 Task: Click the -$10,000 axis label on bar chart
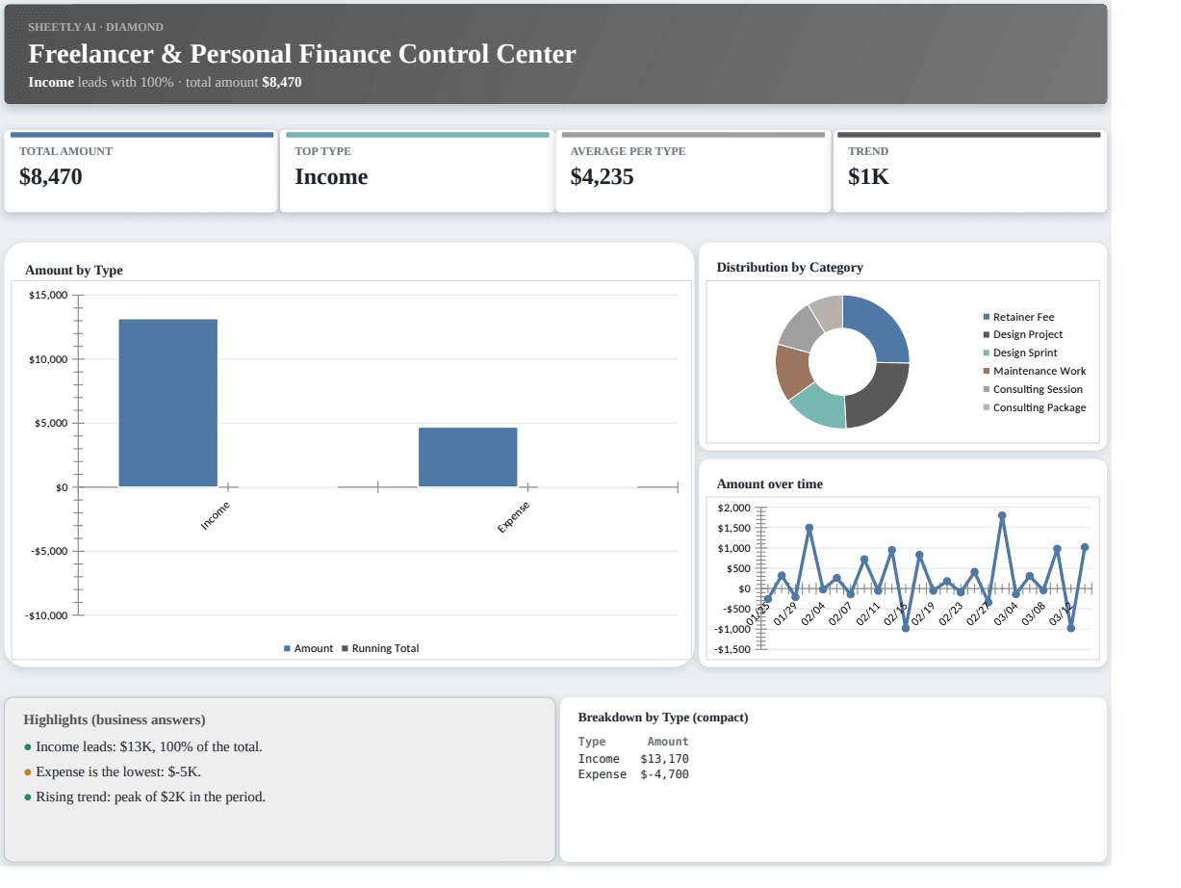tap(46, 615)
